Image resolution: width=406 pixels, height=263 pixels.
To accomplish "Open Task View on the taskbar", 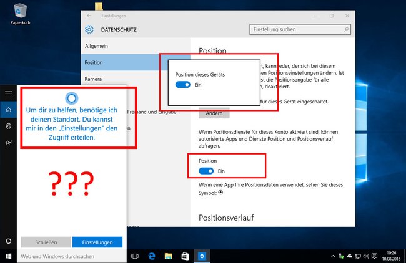I will pyautogui.click(x=135, y=256).
